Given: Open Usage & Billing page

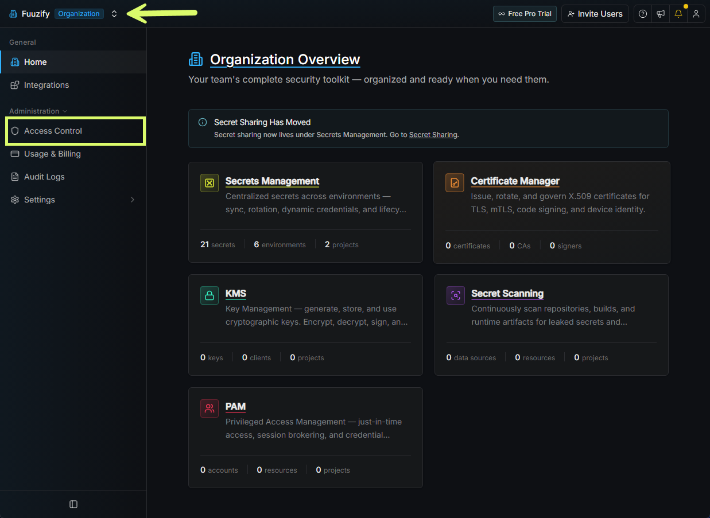Looking at the screenshot, I should pos(73,154).
